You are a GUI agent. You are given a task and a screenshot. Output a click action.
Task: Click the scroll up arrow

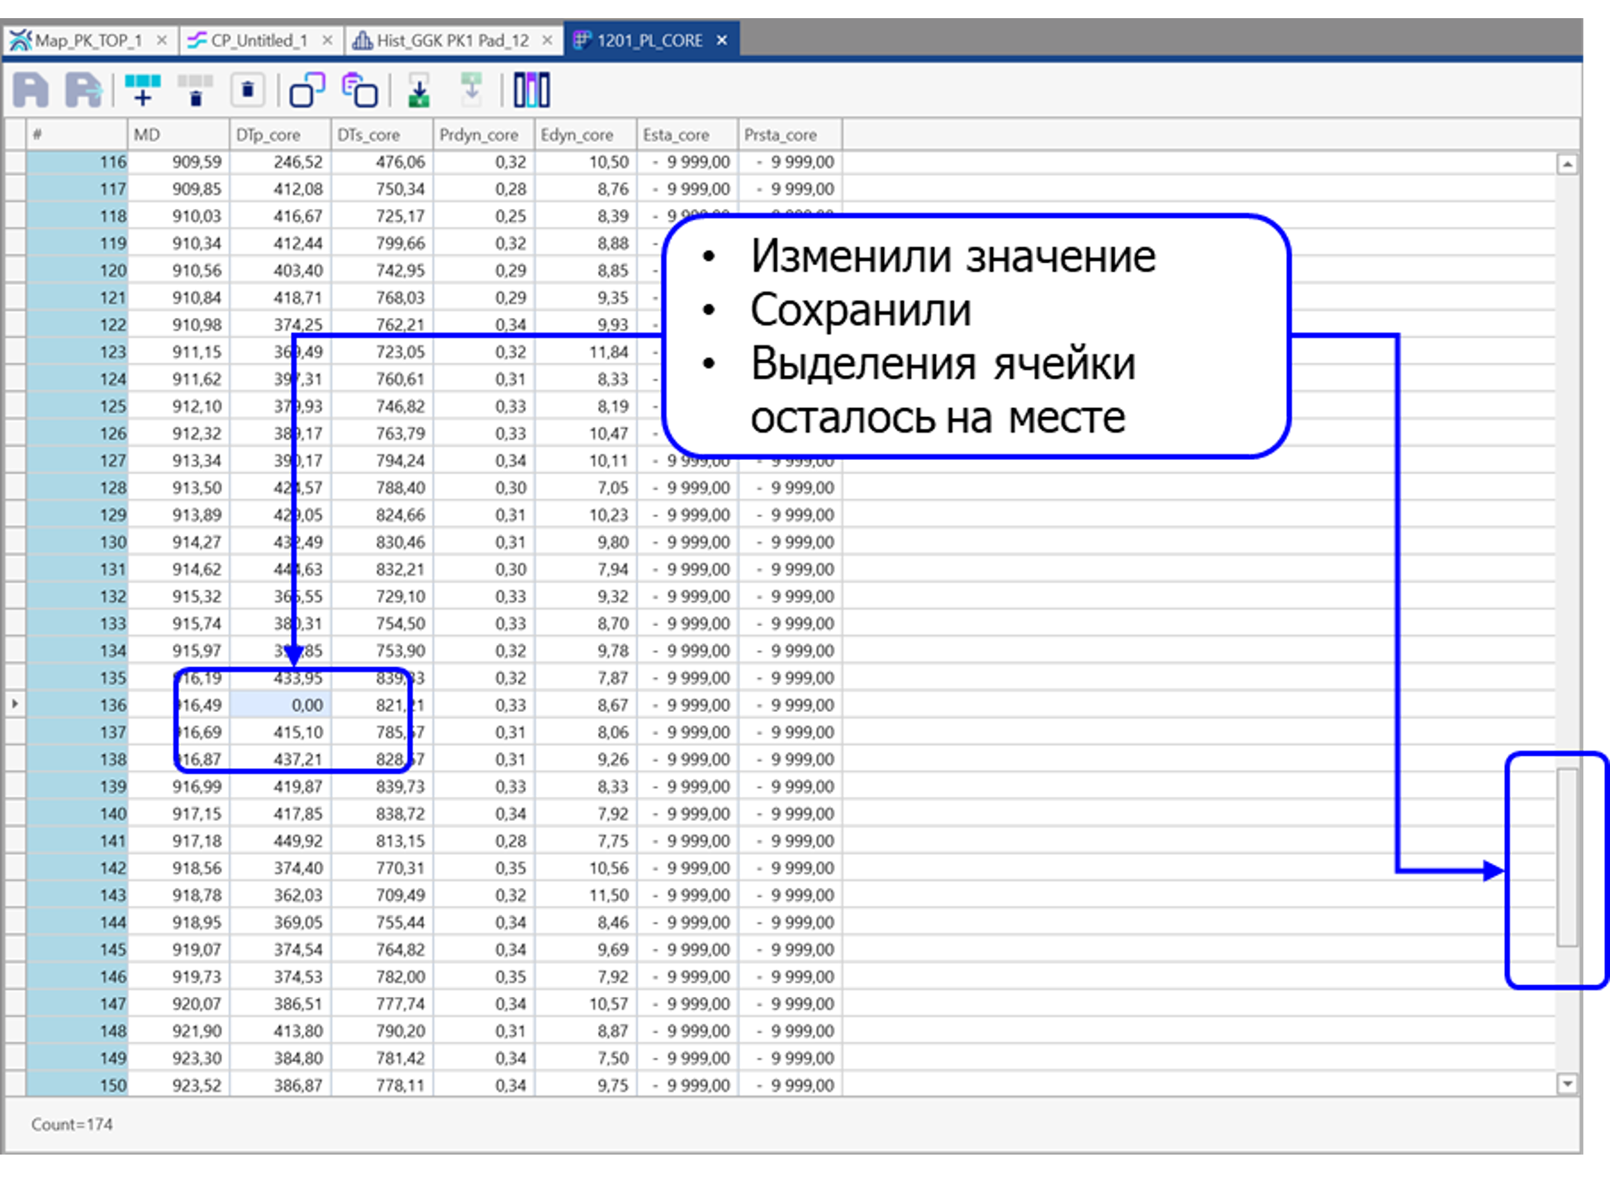click(x=1566, y=164)
